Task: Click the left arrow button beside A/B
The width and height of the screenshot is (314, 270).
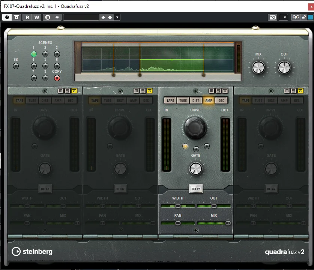Action: coord(57,17)
